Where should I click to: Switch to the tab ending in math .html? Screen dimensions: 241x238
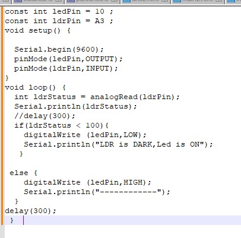(198, 2)
